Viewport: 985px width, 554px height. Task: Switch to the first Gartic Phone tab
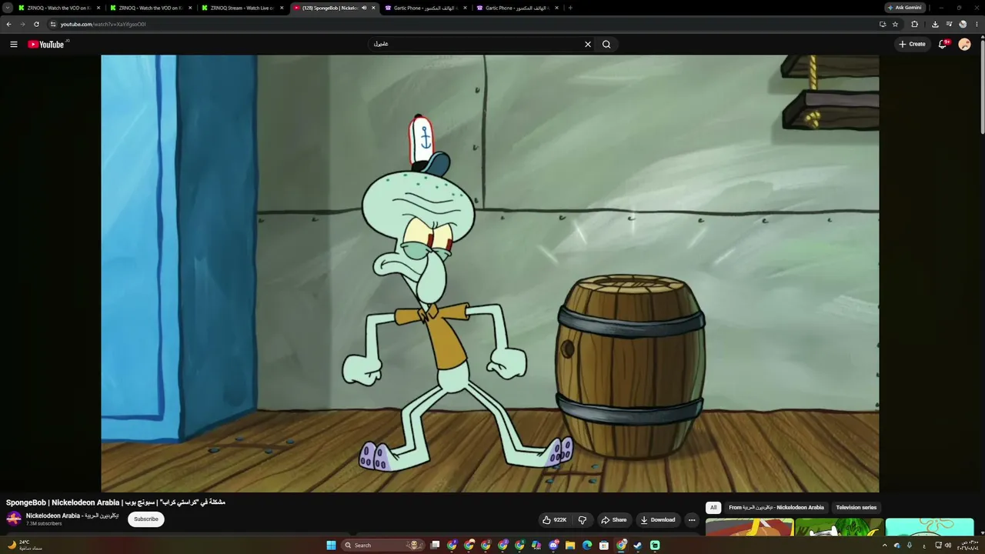click(x=426, y=8)
